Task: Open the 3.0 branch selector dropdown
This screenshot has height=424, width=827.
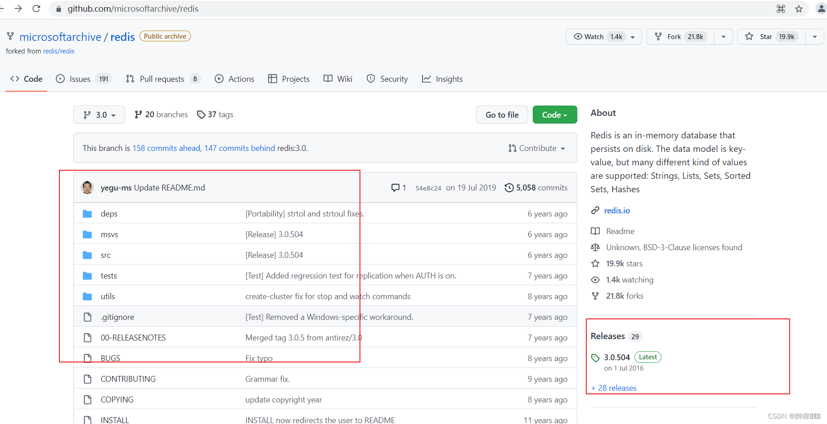Action: pos(99,115)
